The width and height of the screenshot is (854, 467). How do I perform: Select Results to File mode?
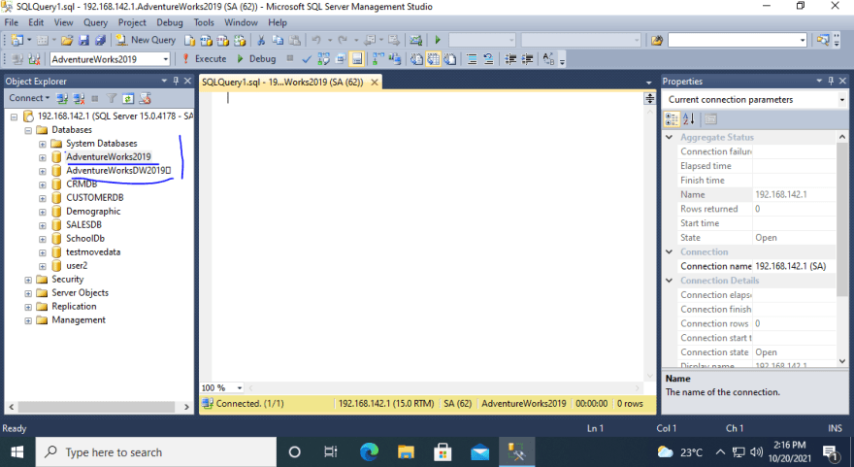click(x=450, y=59)
